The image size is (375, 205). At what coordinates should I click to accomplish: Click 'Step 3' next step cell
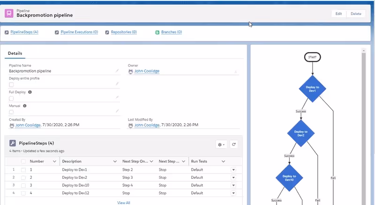[127, 177]
